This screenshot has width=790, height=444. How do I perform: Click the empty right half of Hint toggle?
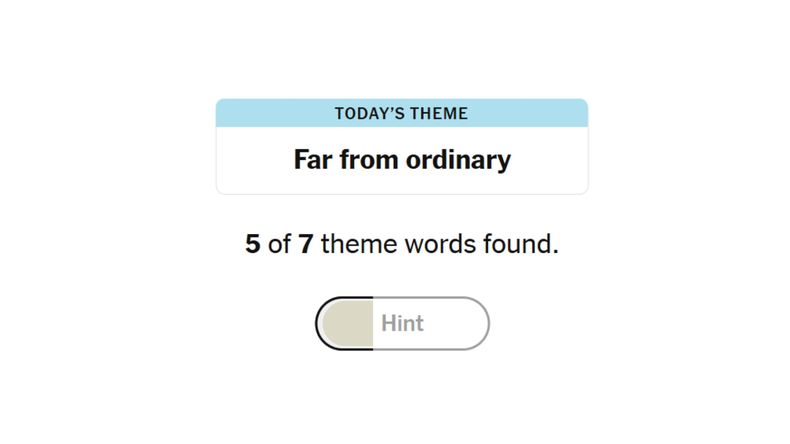[x=453, y=323]
